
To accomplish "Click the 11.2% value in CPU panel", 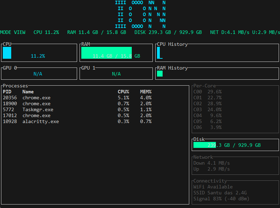I will click(x=38, y=56).
